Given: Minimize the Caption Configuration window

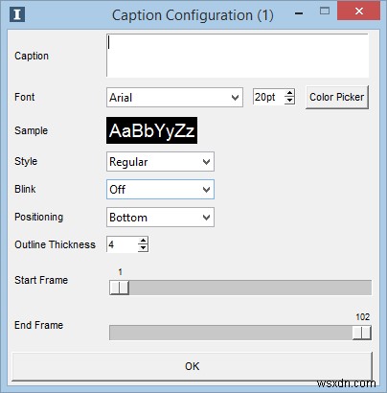Looking at the screenshot, I should (x=299, y=13).
